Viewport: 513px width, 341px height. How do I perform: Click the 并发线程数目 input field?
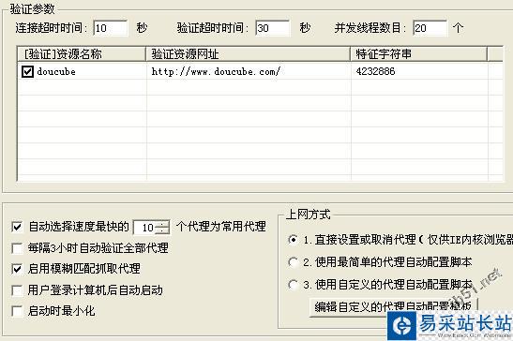(x=430, y=28)
